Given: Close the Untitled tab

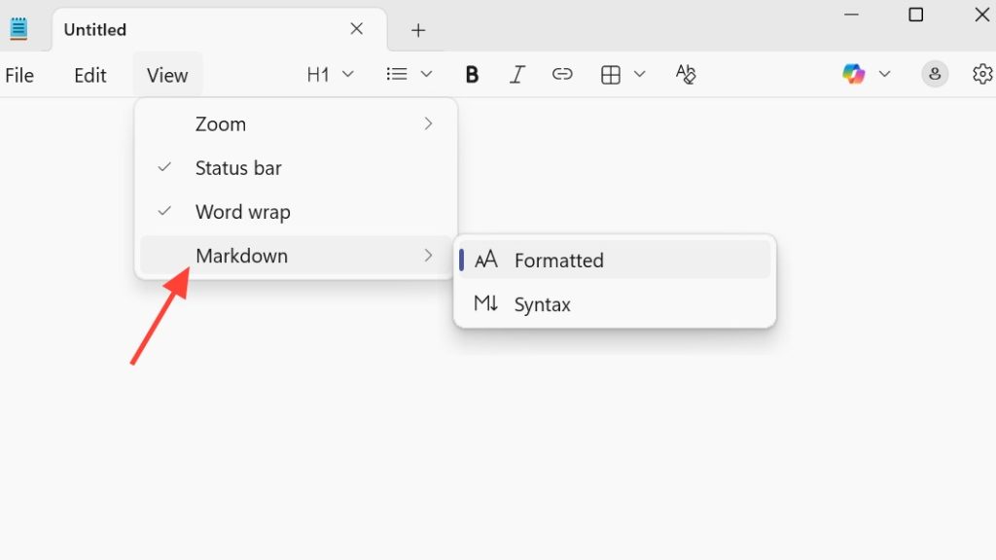Looking at the screenshot, I should (x=357, y=29).
